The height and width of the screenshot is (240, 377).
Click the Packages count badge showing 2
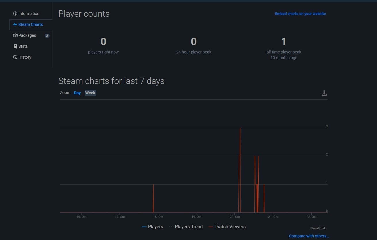click(x=47, y=36)
